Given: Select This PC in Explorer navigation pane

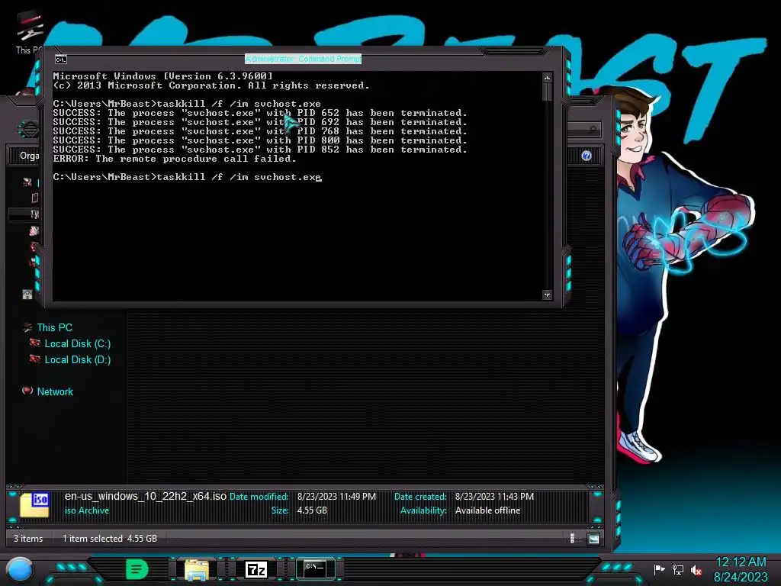Looking at the screenshot, I should pyautogui.click(x=54, y=327).
